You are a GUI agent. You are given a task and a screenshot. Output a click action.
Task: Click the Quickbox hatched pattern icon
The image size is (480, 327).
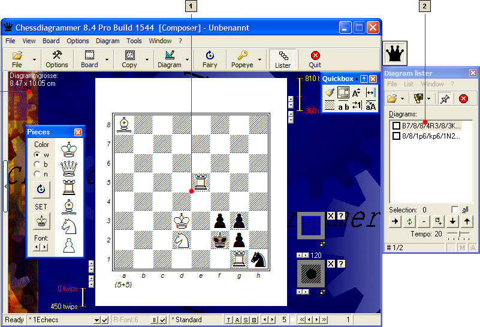coord(330,106)
